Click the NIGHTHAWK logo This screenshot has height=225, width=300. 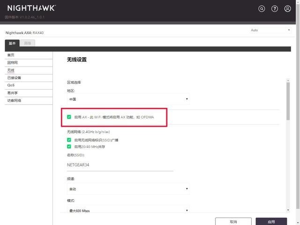[31, 8]
